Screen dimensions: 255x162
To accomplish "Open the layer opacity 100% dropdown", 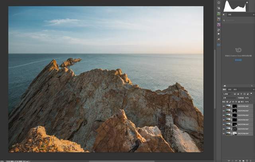I will [251, 98].
